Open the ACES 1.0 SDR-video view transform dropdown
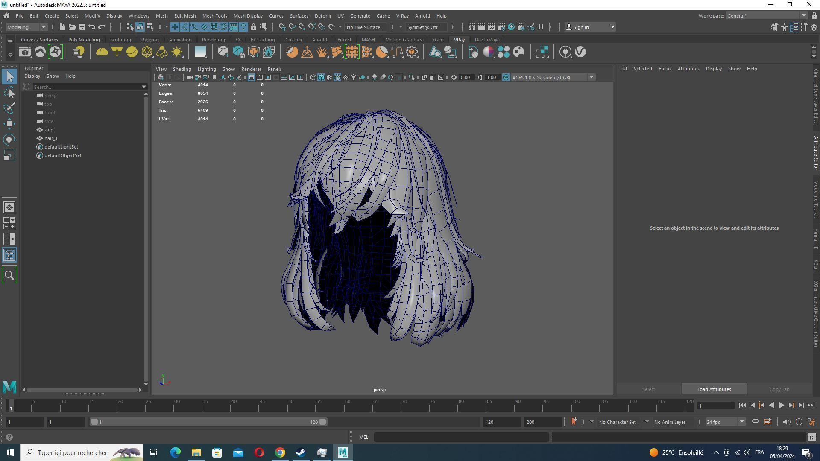 pos(592,77)
